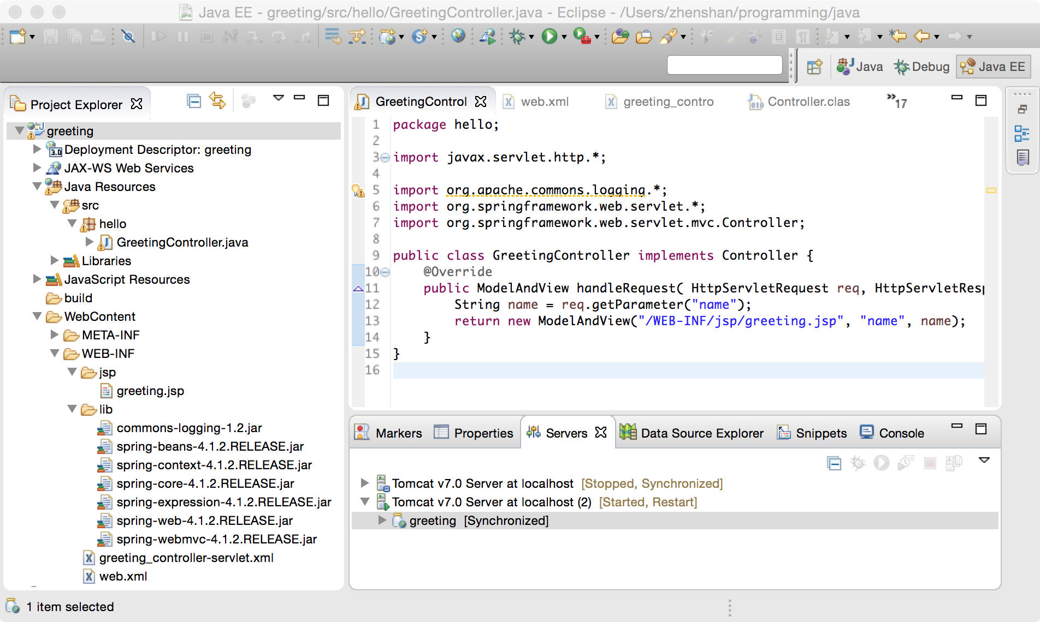
Task: Click the Search flashlight icon
Action: click(669, 37)
